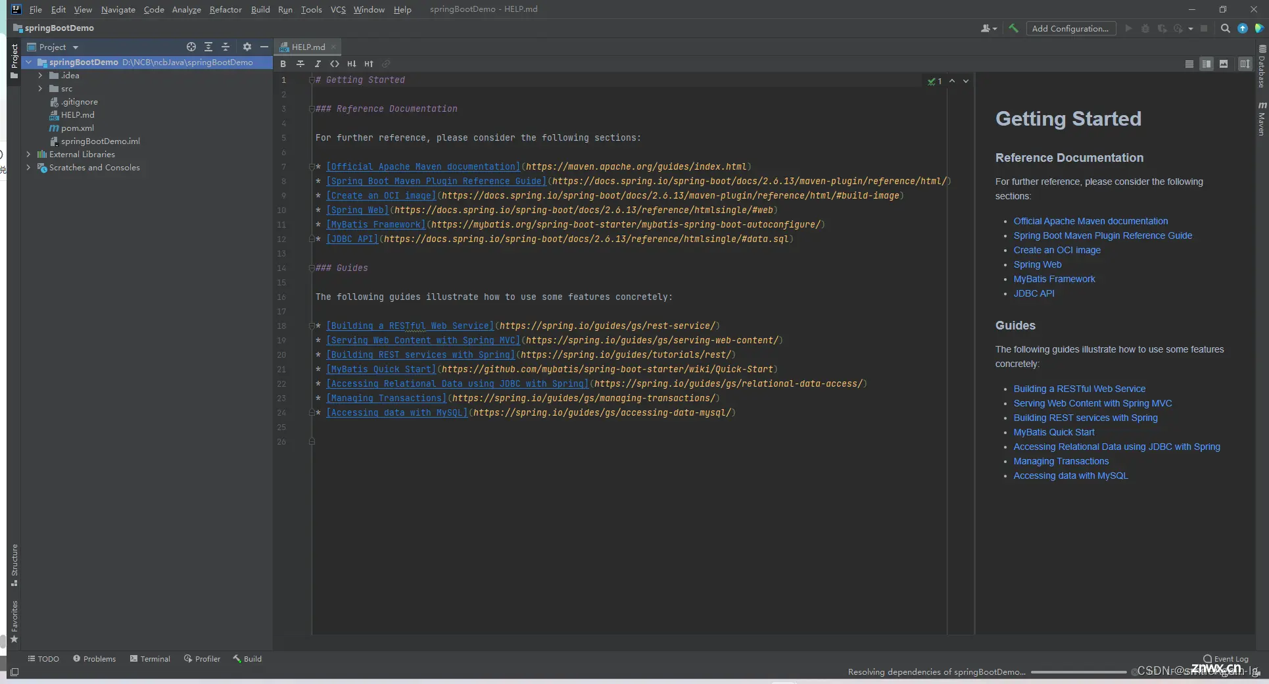Screen dimensions: 1269x684
Task: Click the Select Opened File target icon
Action: click(191, 47)
